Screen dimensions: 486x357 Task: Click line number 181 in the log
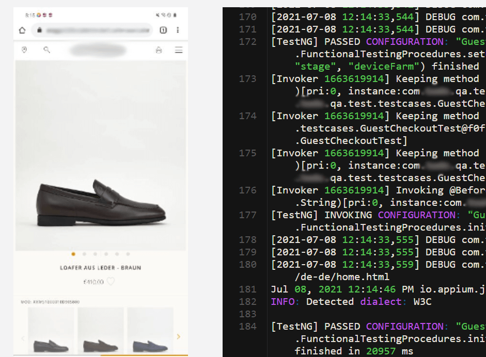click(248, 289)
